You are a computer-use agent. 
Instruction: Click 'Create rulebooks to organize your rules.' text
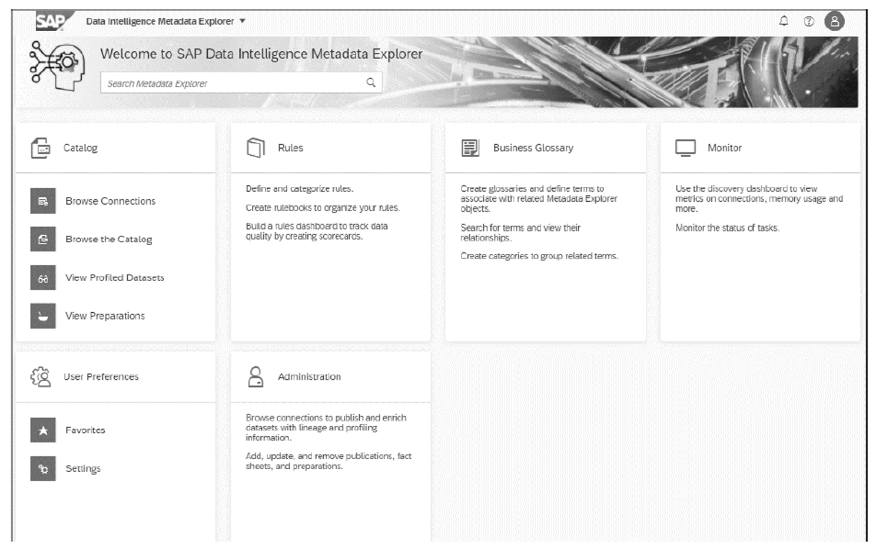pyautogui.click(x=323, y=208)
